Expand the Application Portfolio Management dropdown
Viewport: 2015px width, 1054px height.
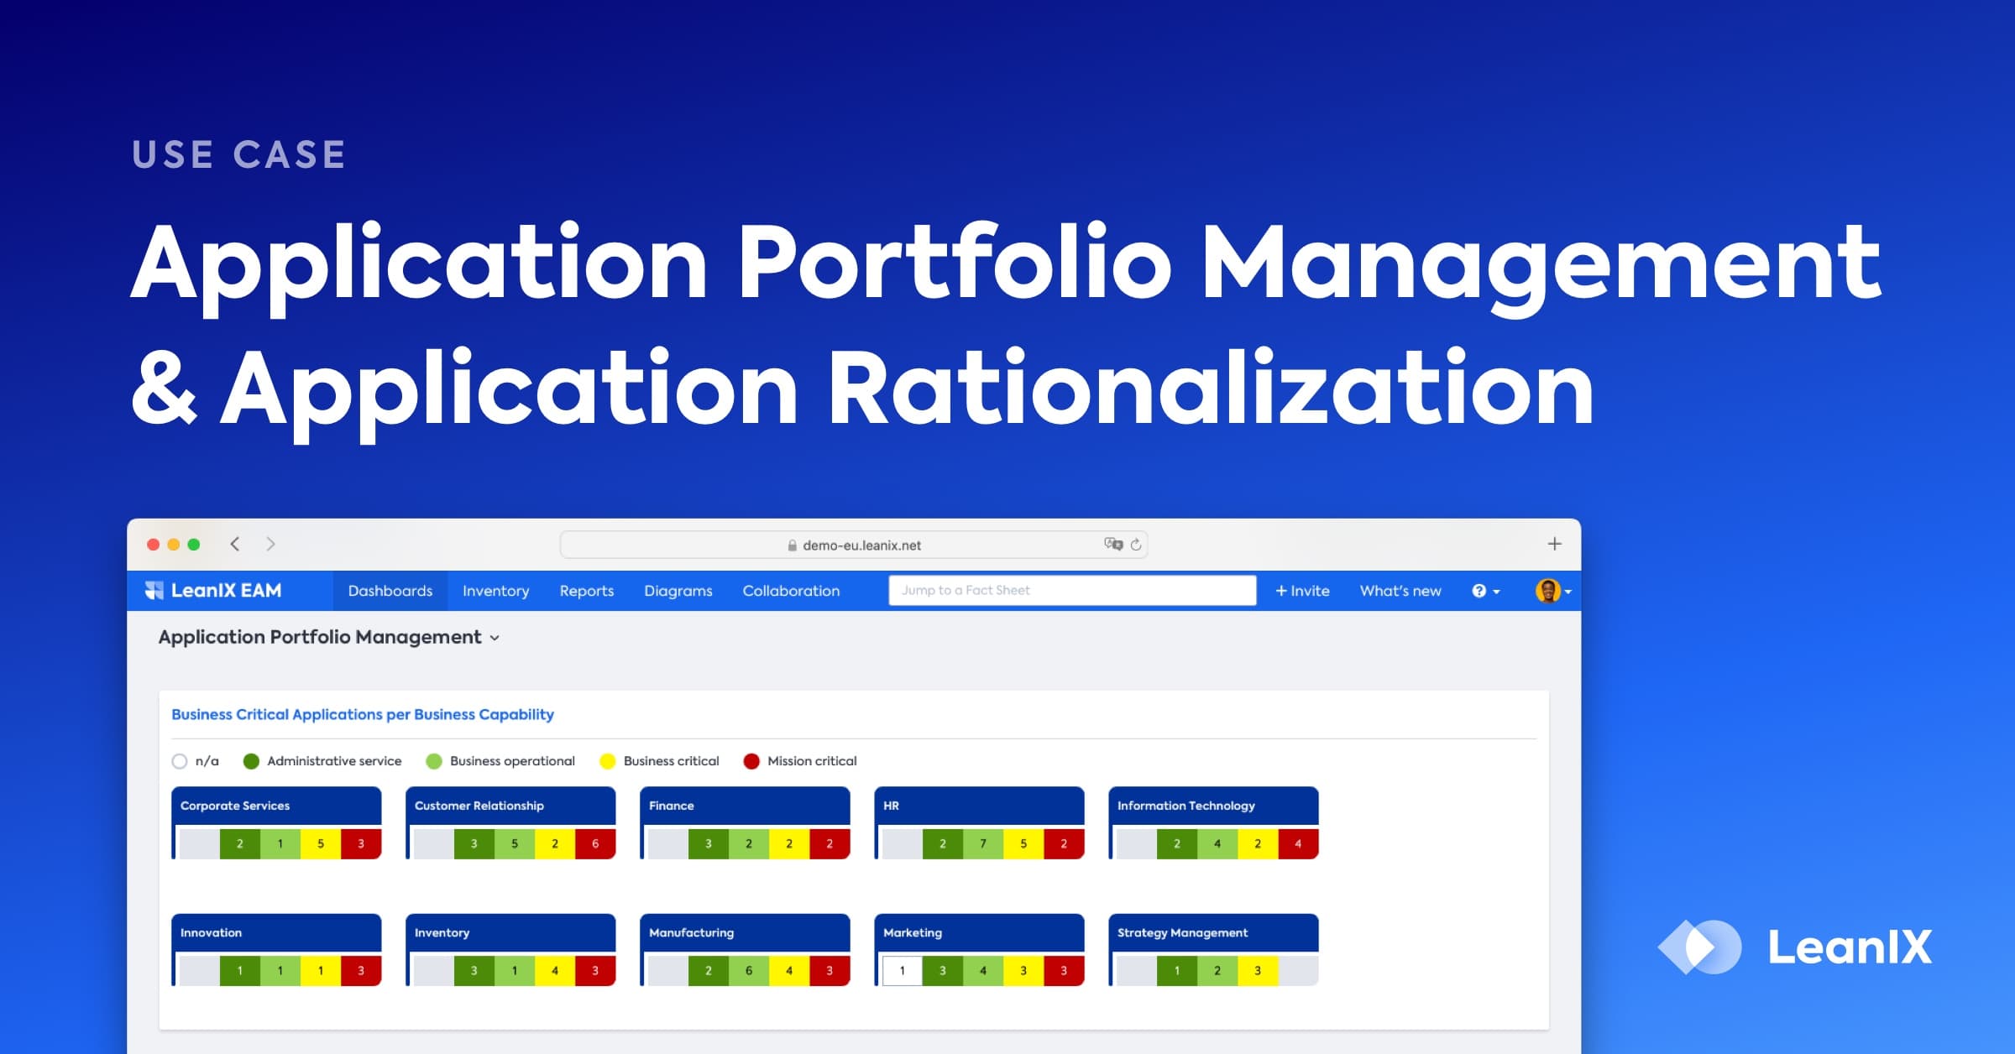(x=495, y=637)
